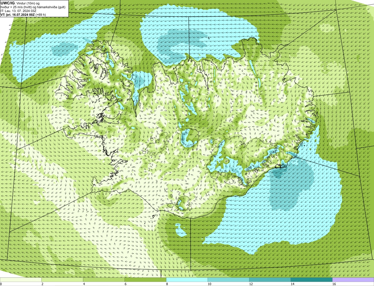Click the legend scale label '12'
The width and height of the screenshot is (374, 286).
[x=251, y=284]
